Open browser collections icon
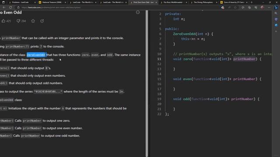The height and width of the screenshot is (157, 280). point(249,7)
